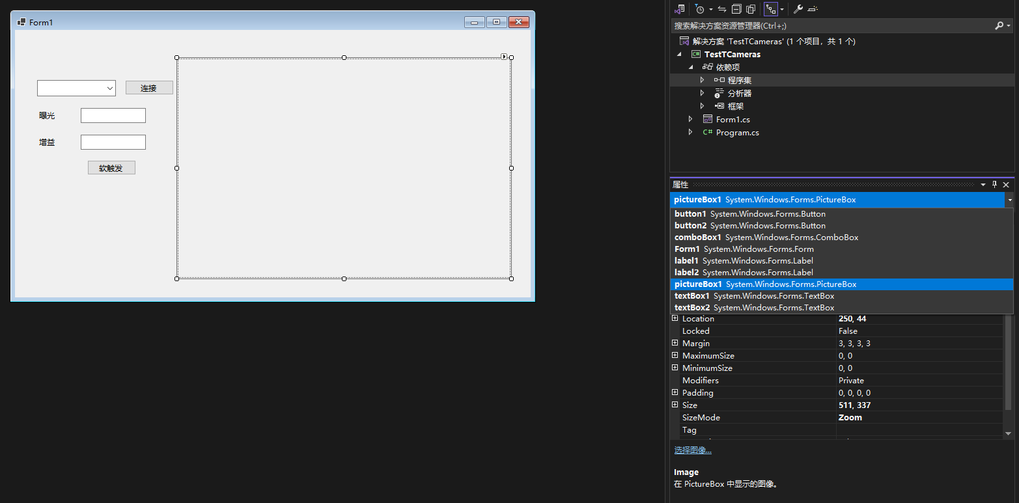Choose button2 from the object list
The image size is (1019, 503).
tap(841, 226)
